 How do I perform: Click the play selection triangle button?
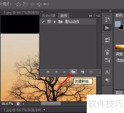click(x=65, y=72)
